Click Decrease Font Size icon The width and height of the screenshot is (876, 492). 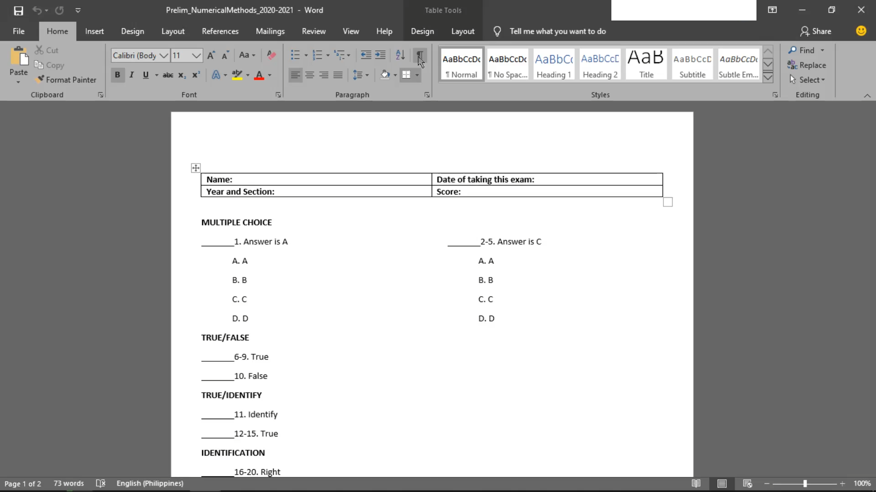click(x=225, y=55)
